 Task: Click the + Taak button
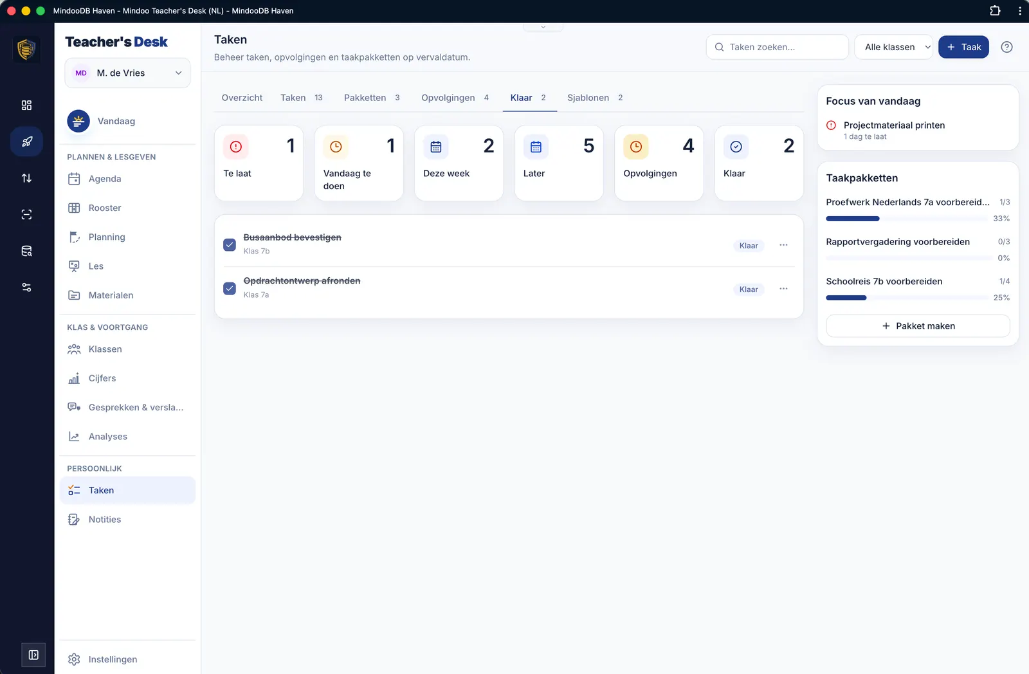[963, 47]
